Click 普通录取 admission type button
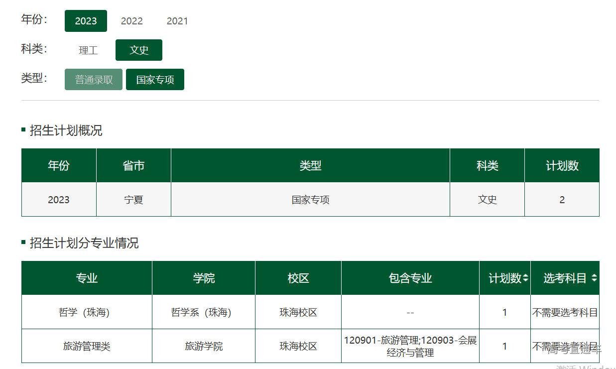 tap(94, 80)
